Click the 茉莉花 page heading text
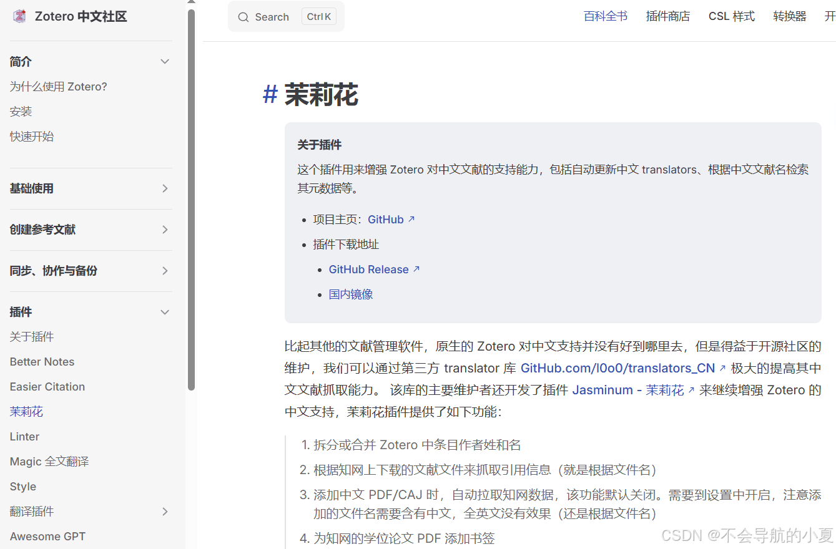This screenshot has height=549, width=836. coord(322,95)
